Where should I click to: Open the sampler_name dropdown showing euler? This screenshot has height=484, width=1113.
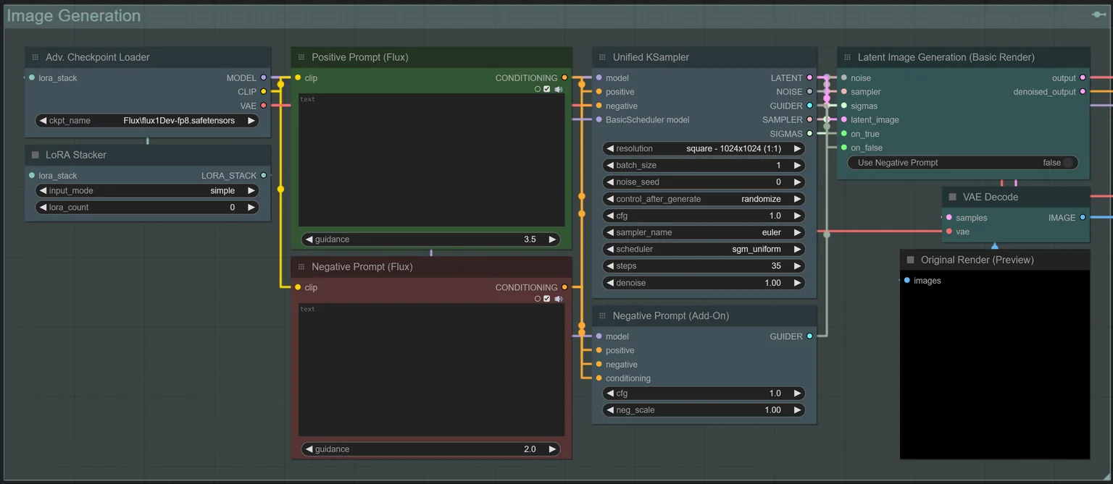pos(704,232)
